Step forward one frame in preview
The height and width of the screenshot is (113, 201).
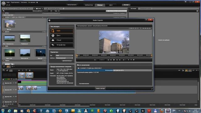coord(117,60)
